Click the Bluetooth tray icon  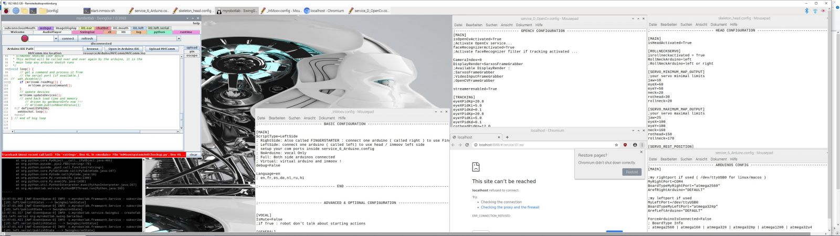pos(807,10)
